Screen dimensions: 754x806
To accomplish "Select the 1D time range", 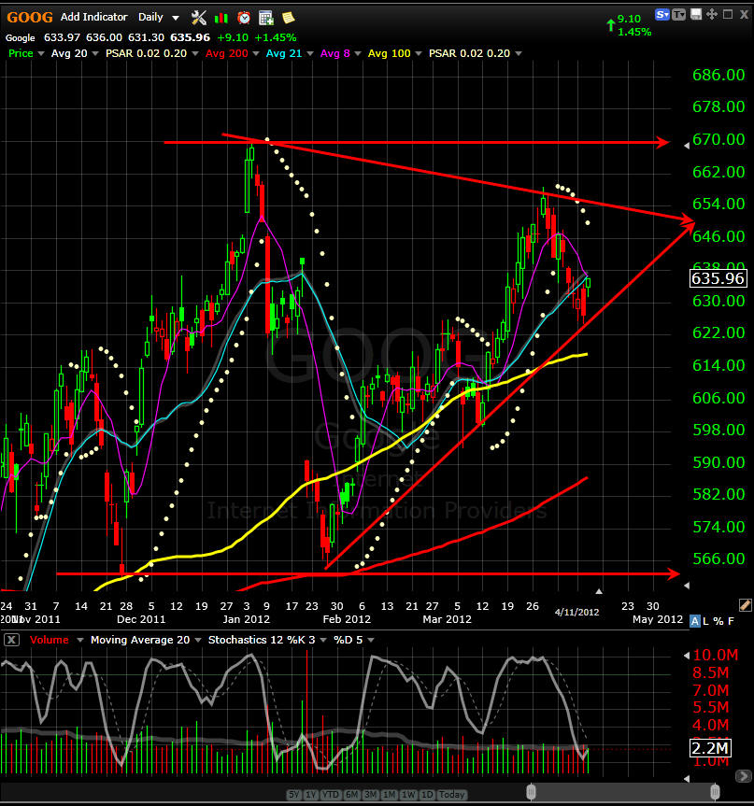I will pyautogui.click(x=427, y=794).
